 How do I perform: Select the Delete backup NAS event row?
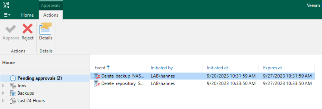(x=202, y=76)
